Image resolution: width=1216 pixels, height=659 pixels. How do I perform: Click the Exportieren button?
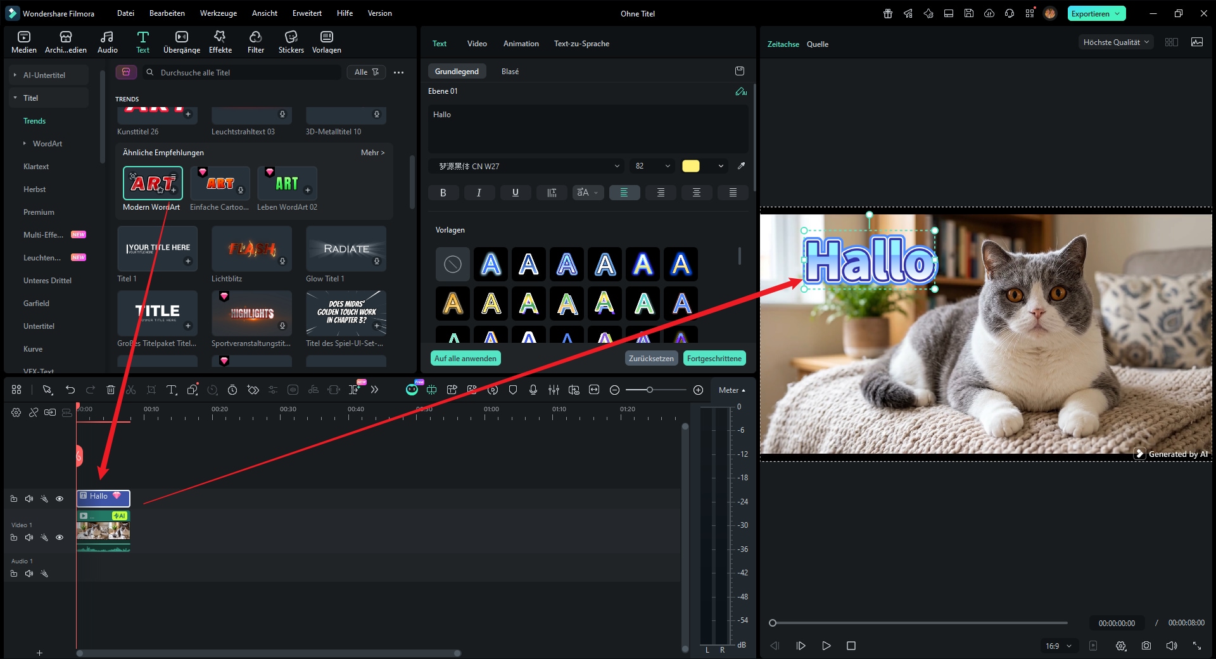pos(1096,13)
